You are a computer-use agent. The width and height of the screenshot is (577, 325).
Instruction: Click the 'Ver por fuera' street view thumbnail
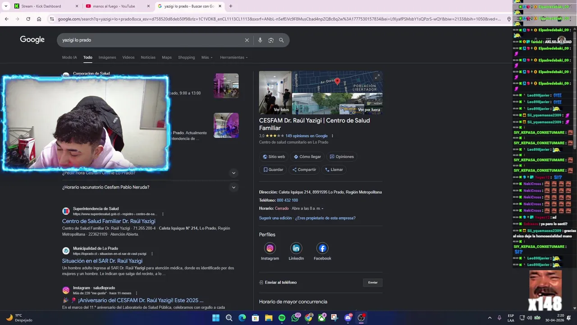338,104
